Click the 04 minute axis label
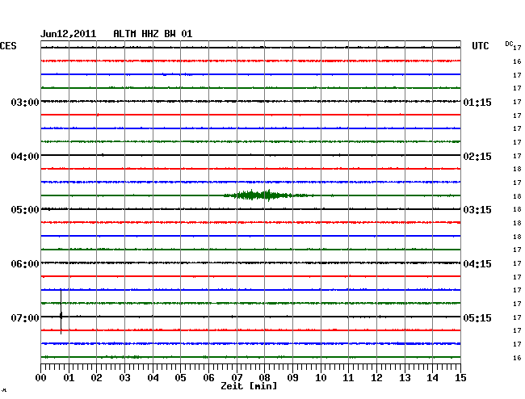 [153, 378]
